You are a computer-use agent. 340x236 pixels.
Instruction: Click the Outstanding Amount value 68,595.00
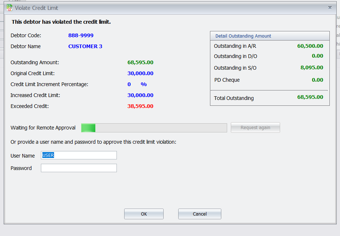(x=140, y=62)
